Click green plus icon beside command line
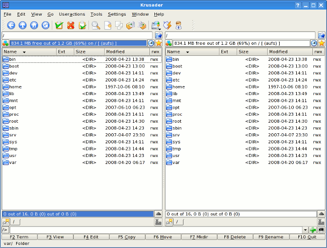 click(x=313, y=230)
